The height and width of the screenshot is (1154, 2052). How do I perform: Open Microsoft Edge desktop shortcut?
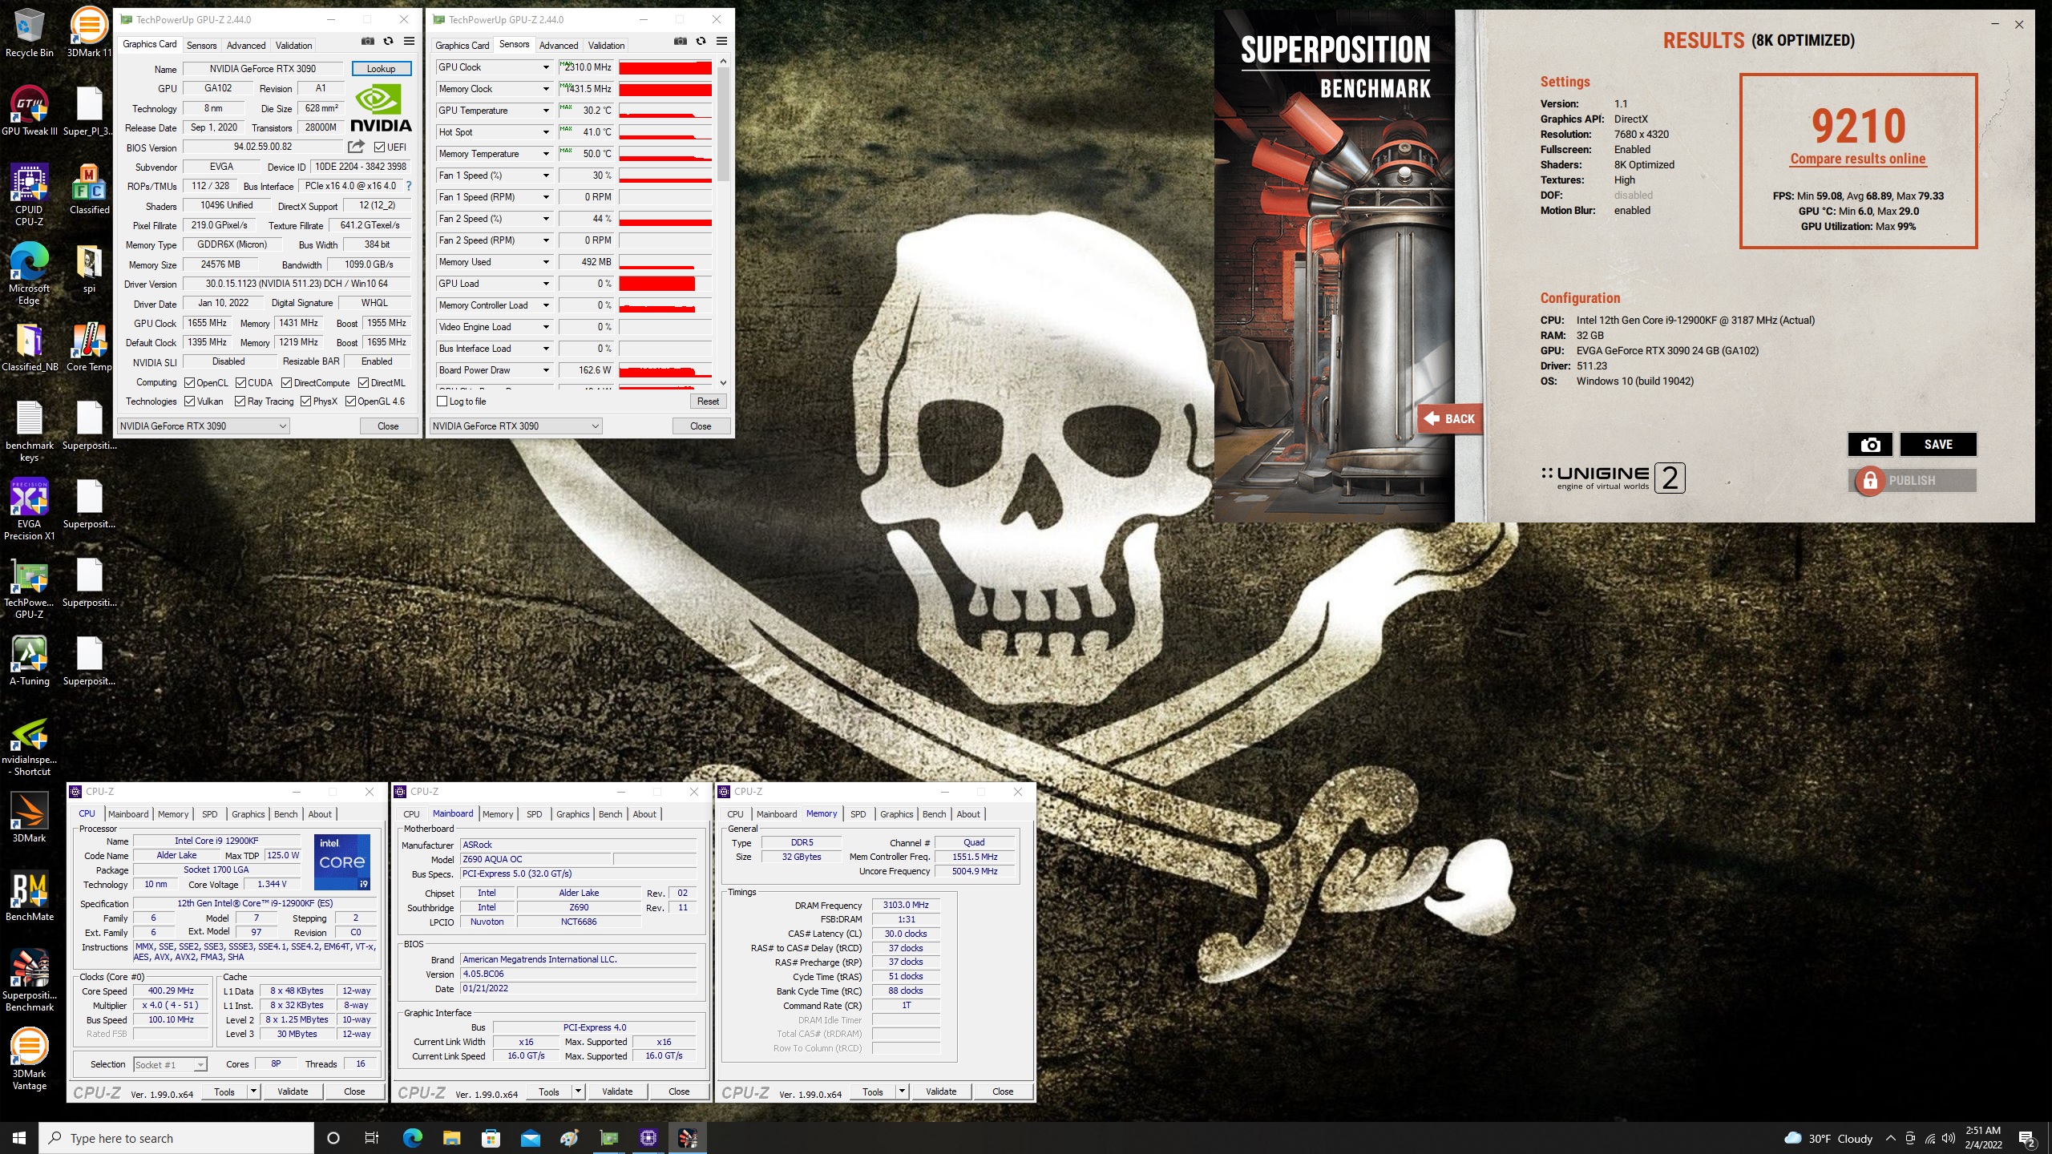[x=29, y=273]
